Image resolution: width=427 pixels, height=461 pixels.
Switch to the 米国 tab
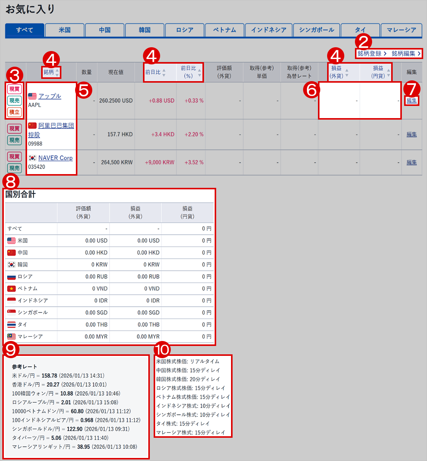pos(64,30)
